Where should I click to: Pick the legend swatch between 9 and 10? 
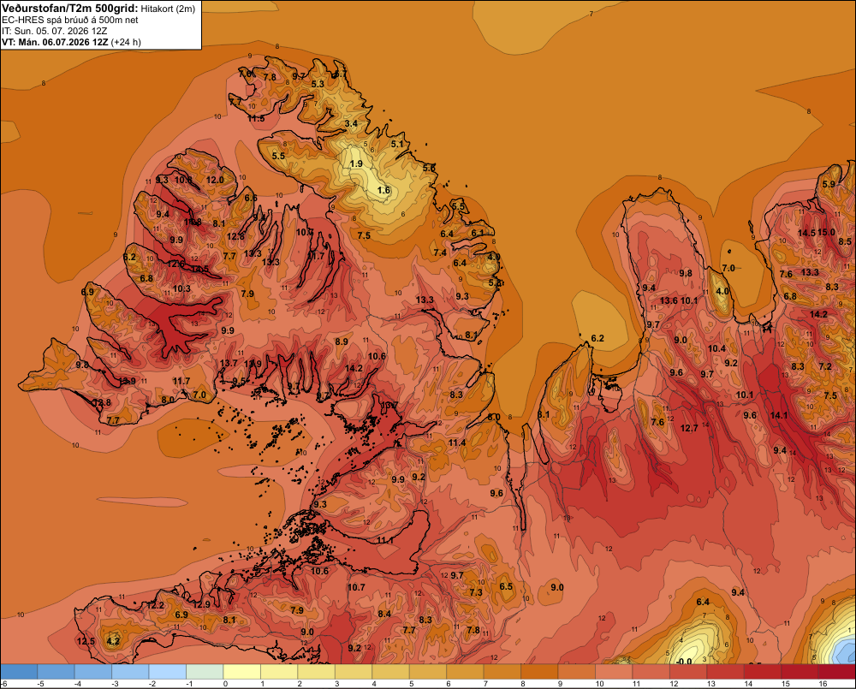577,672
